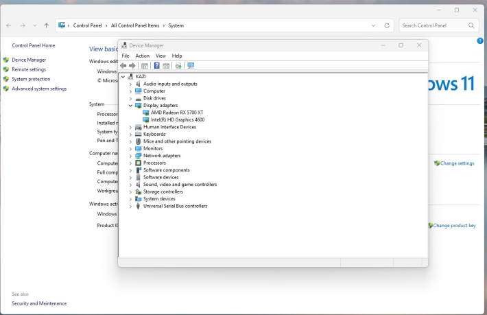
Task: Click the Computer category icon
Action: coord(138,91)
